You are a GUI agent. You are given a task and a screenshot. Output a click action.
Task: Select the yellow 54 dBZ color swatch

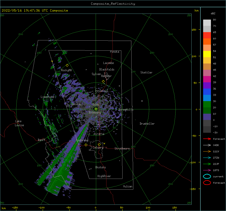(x=207, y=54)
